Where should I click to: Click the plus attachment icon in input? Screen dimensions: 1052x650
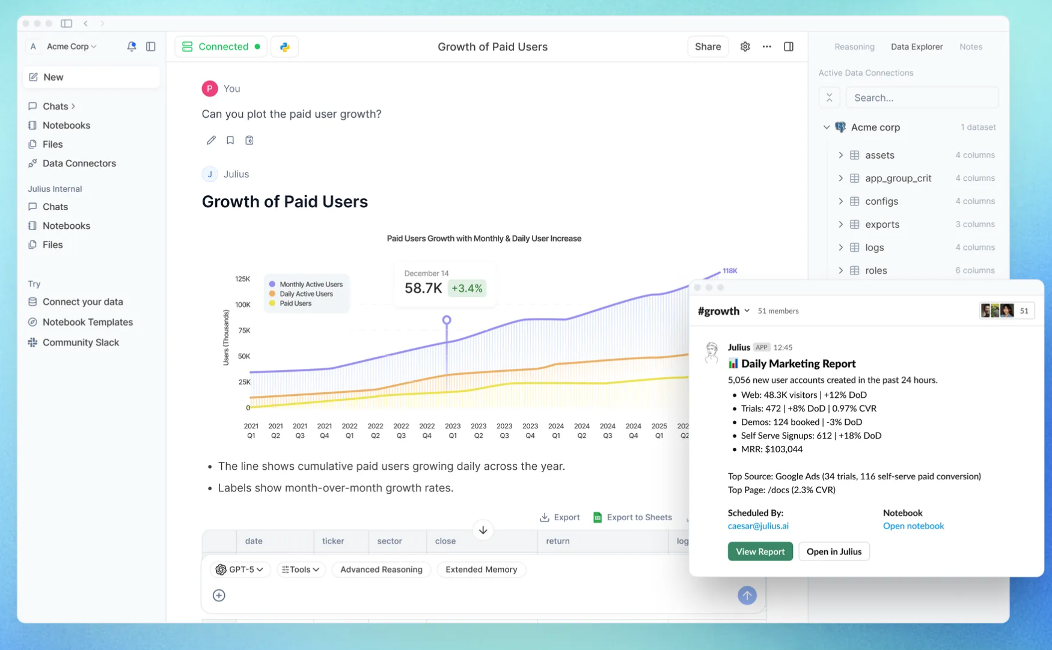pyautogui.click(x=219, y=595)
